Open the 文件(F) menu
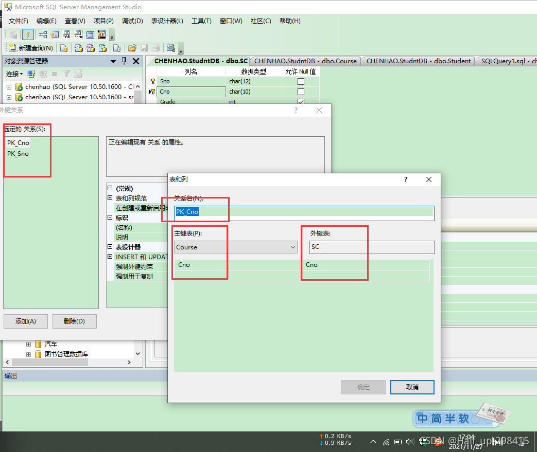The width and height of the screenshot is (537, 452). point(19,21)
